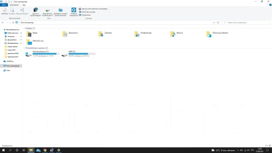Click the Back navigation arrow

[3, 23]
